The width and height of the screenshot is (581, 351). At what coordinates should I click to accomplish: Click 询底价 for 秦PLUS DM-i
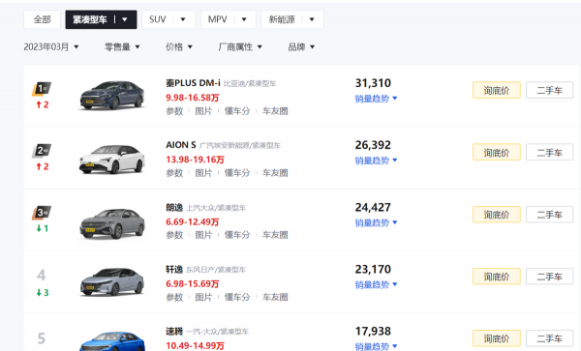497,90
